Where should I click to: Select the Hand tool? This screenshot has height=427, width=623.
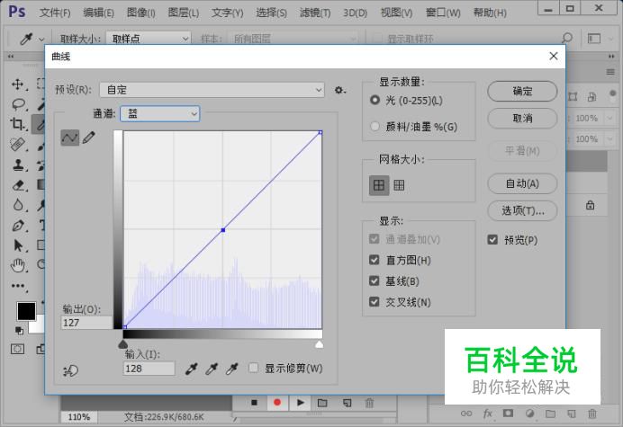click(18, 265)
